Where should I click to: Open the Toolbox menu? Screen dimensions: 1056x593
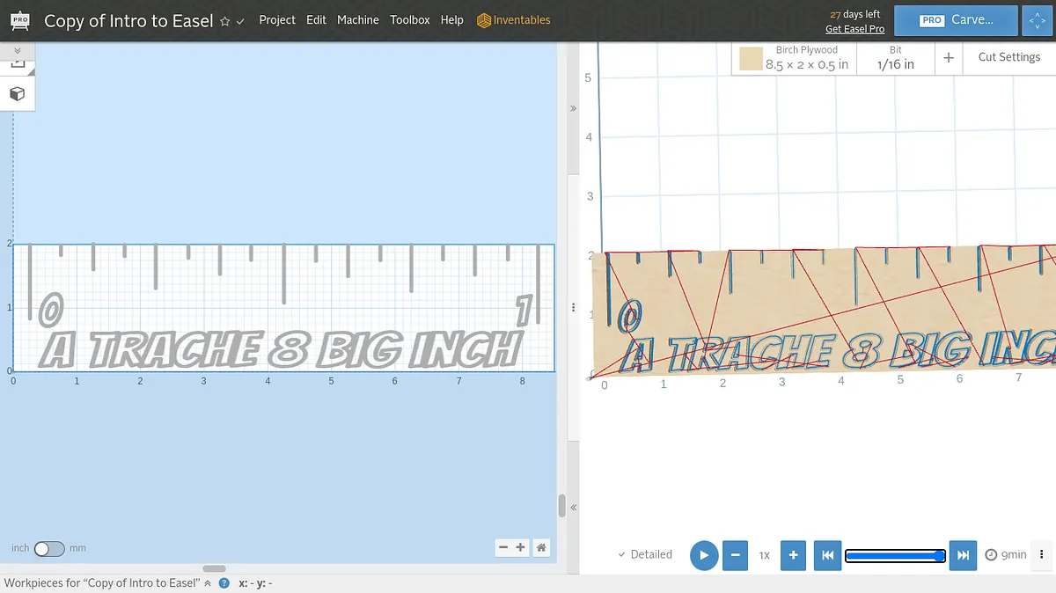point(410,20)
